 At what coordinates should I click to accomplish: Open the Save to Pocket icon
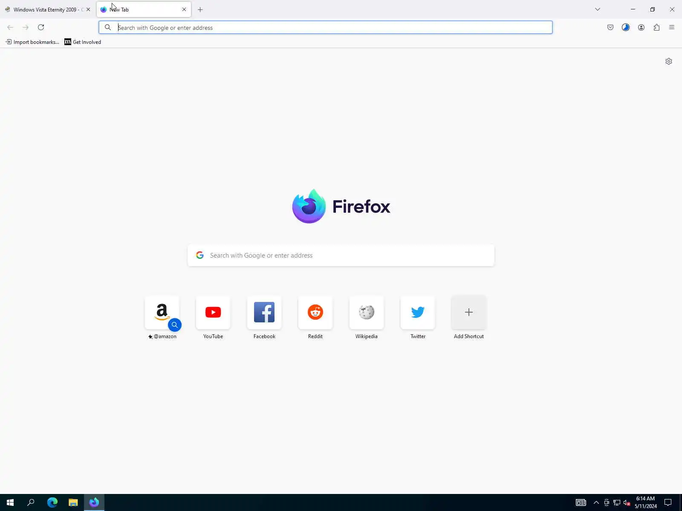(x=610, y=27)
